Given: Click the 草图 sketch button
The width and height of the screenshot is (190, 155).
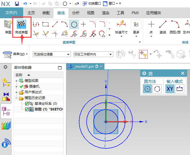Looking at the screenshot, I should [8, 27].
